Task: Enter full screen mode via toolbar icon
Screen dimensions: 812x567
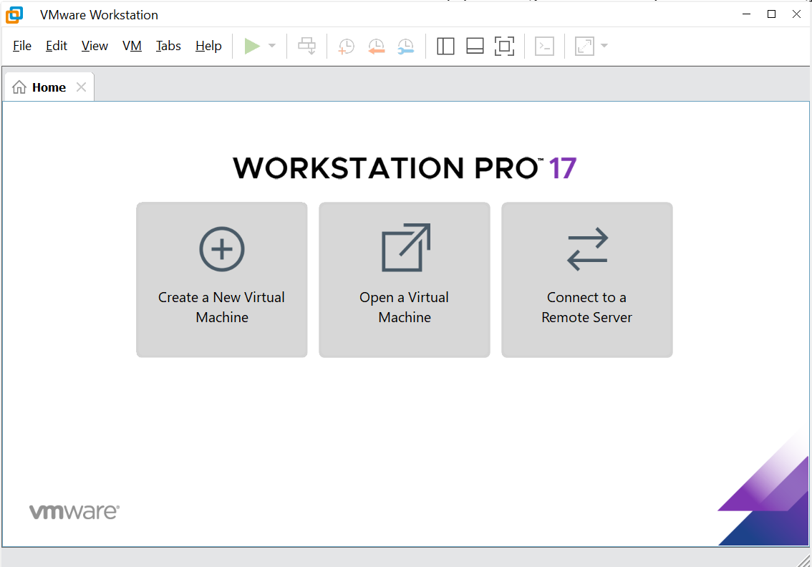Action: pos(505,47)
